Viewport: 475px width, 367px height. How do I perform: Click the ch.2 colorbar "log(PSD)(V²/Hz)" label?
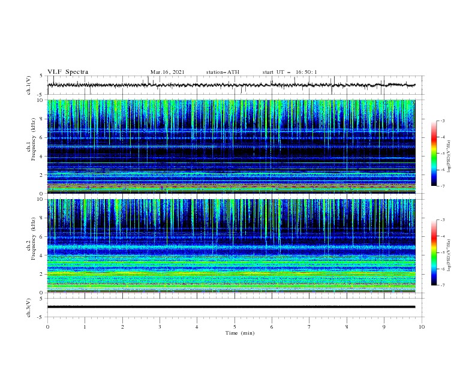449,255
